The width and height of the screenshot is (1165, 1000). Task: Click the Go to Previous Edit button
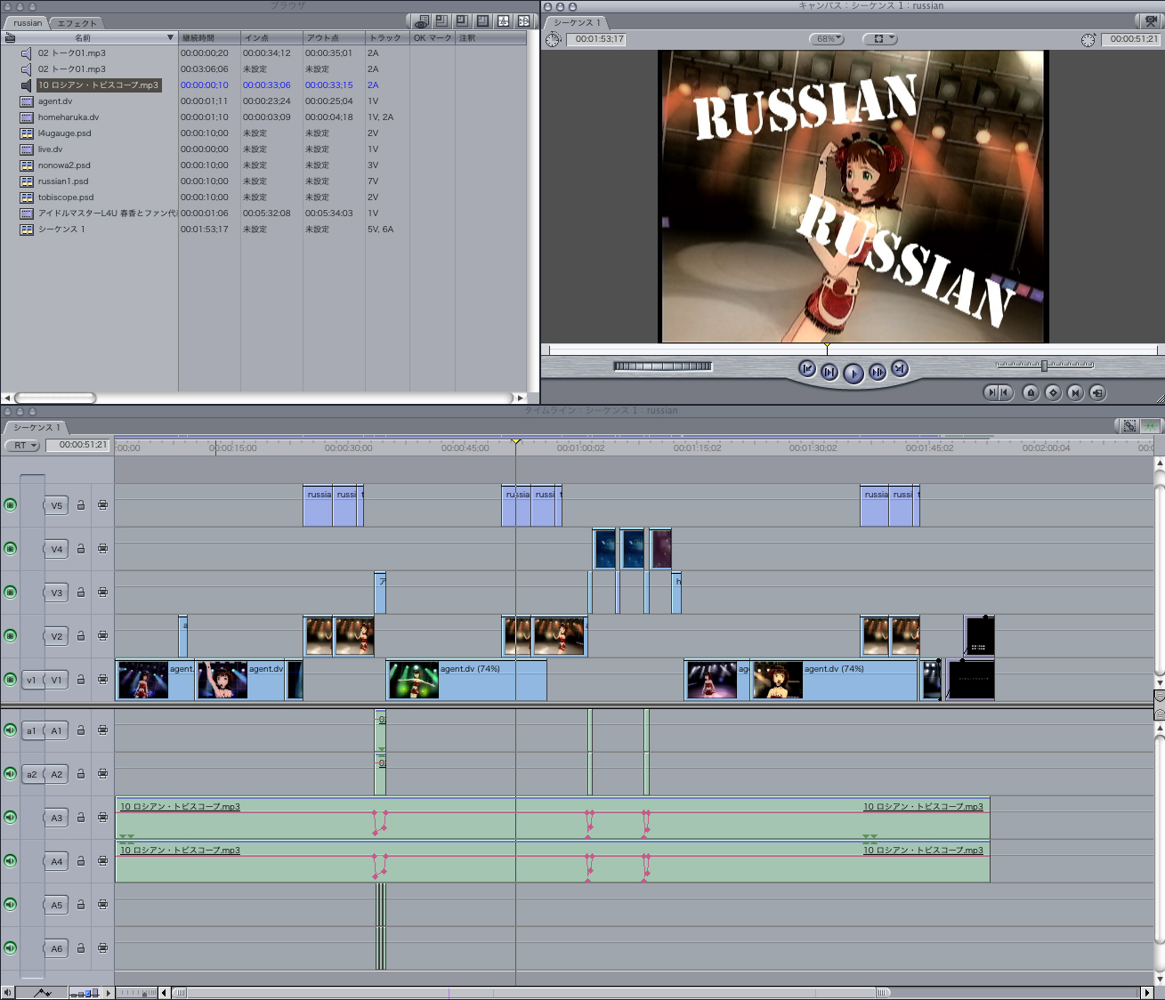tap(807, 369)
